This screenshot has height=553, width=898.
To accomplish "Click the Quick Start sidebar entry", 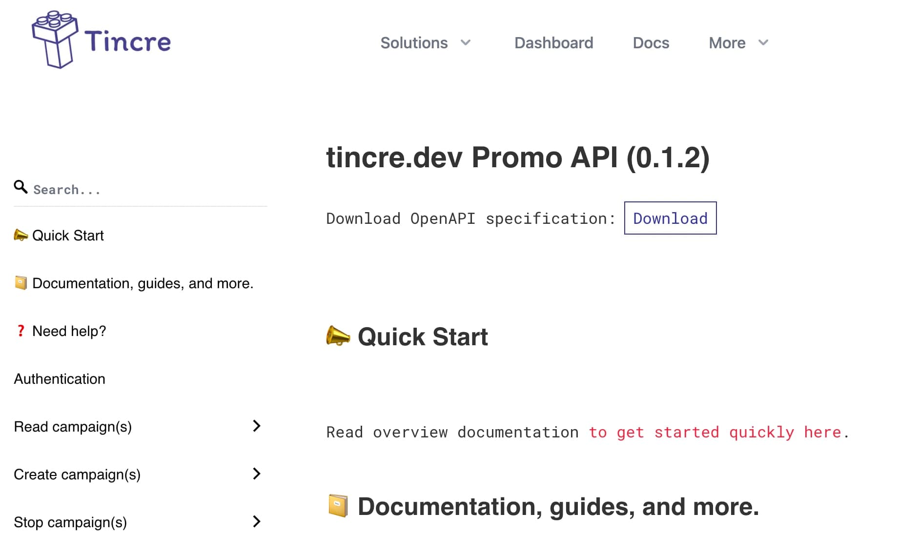I will 68,236.
